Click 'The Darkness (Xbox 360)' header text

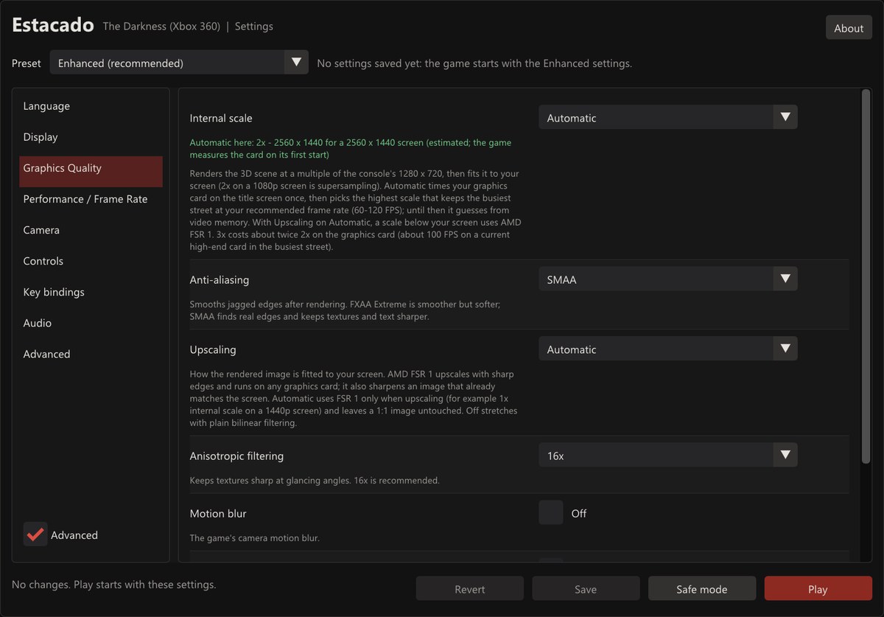click(x=161, y=27)
